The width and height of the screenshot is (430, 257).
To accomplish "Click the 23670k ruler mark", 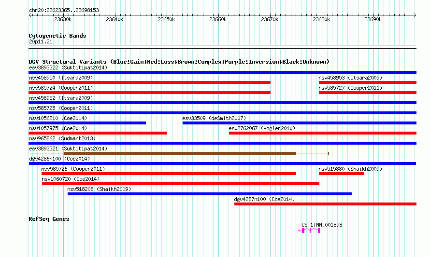I will click(x=270, y=19).
